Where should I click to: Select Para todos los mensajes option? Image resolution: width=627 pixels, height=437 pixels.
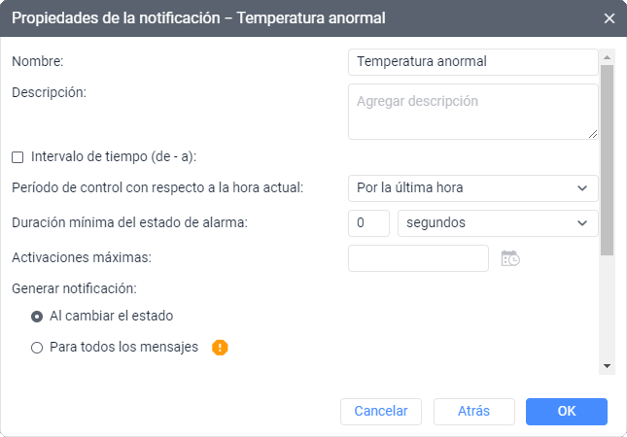[x=37, y=347]
